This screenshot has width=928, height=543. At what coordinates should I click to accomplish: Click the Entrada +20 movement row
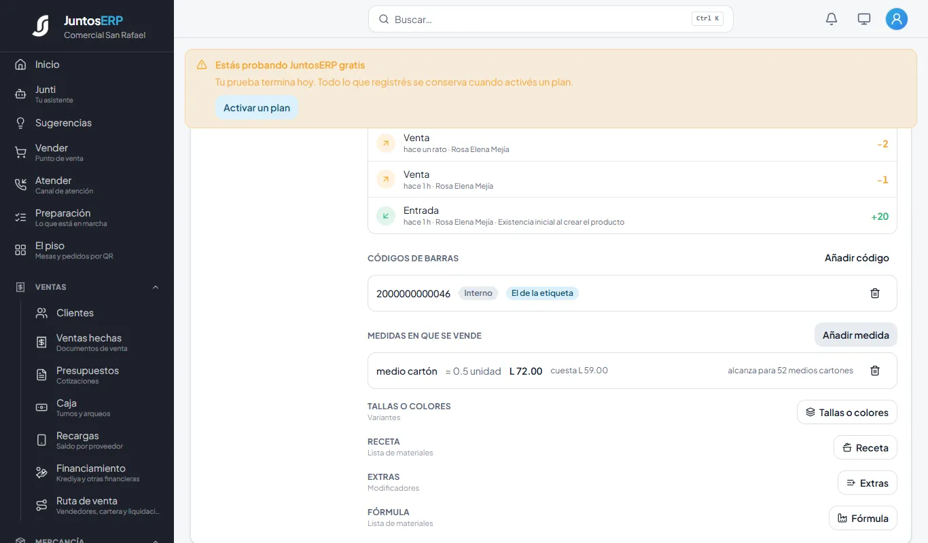[632, 216]
